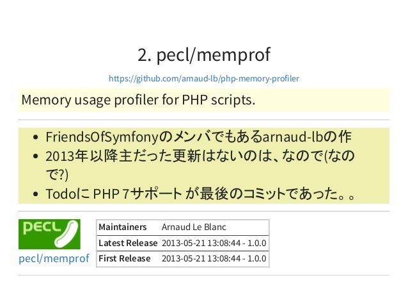Open the pecl/memprof link below the logo
The width and height of the screenshot is (408, 298).
click(x=54, y=258)
